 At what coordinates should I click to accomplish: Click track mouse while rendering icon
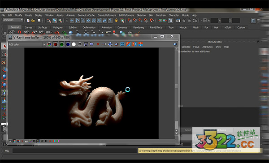point(104,44)
